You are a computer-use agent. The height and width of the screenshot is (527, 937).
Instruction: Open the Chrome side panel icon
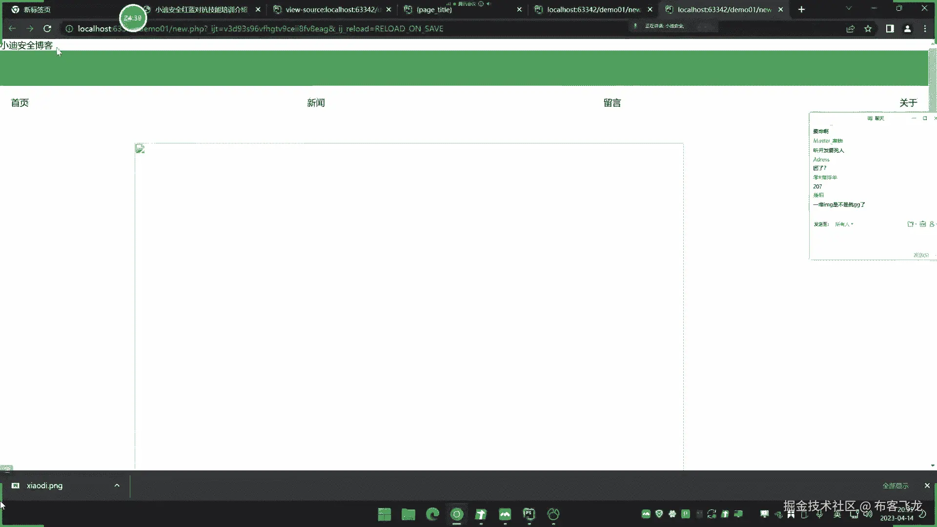point(890,29)
